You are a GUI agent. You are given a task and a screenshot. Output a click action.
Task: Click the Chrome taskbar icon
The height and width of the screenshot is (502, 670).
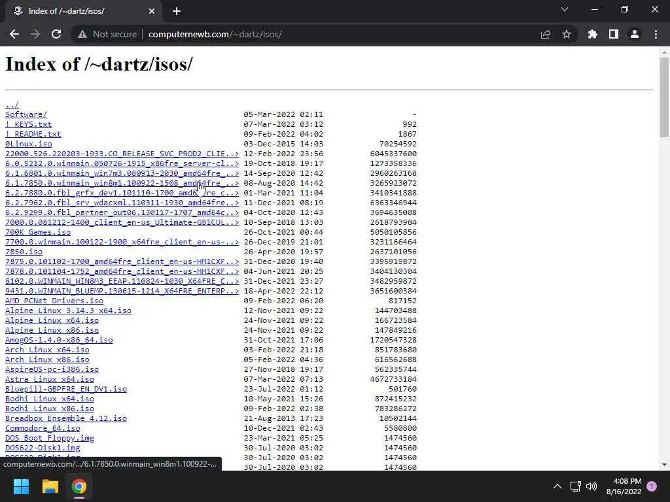(79, 486)
